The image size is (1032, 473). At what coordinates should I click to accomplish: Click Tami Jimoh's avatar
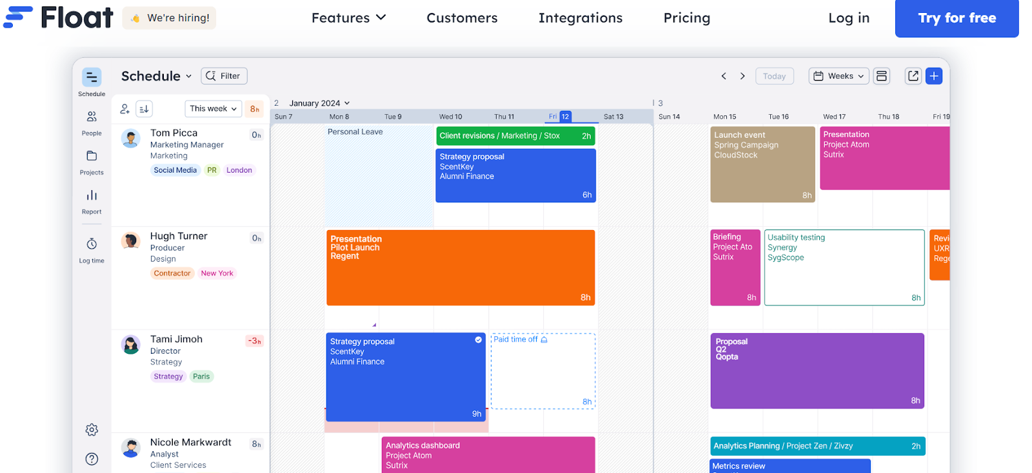coord(131,345)
